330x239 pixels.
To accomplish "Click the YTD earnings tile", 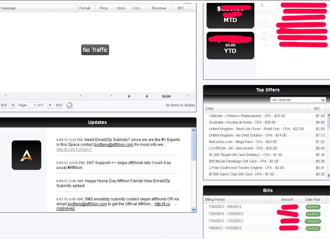I will (230, 45).
